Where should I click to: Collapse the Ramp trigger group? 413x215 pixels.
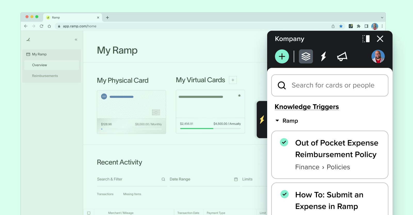pos(277,121)
